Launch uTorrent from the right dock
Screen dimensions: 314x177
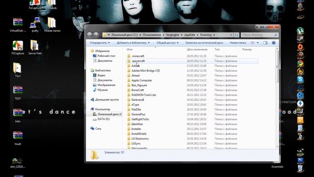pyautogui.click(x=300, y=31)
